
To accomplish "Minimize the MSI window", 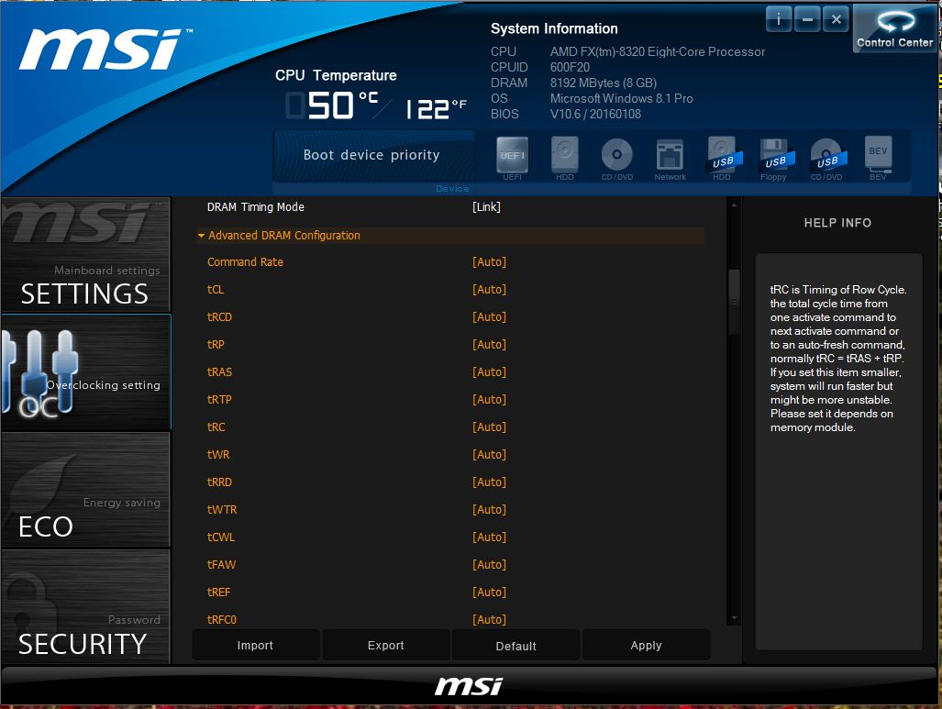I will tap(807, 19).
